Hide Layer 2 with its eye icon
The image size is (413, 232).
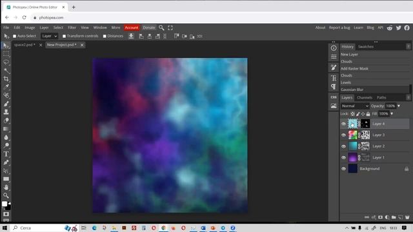(x=343, y=146)
